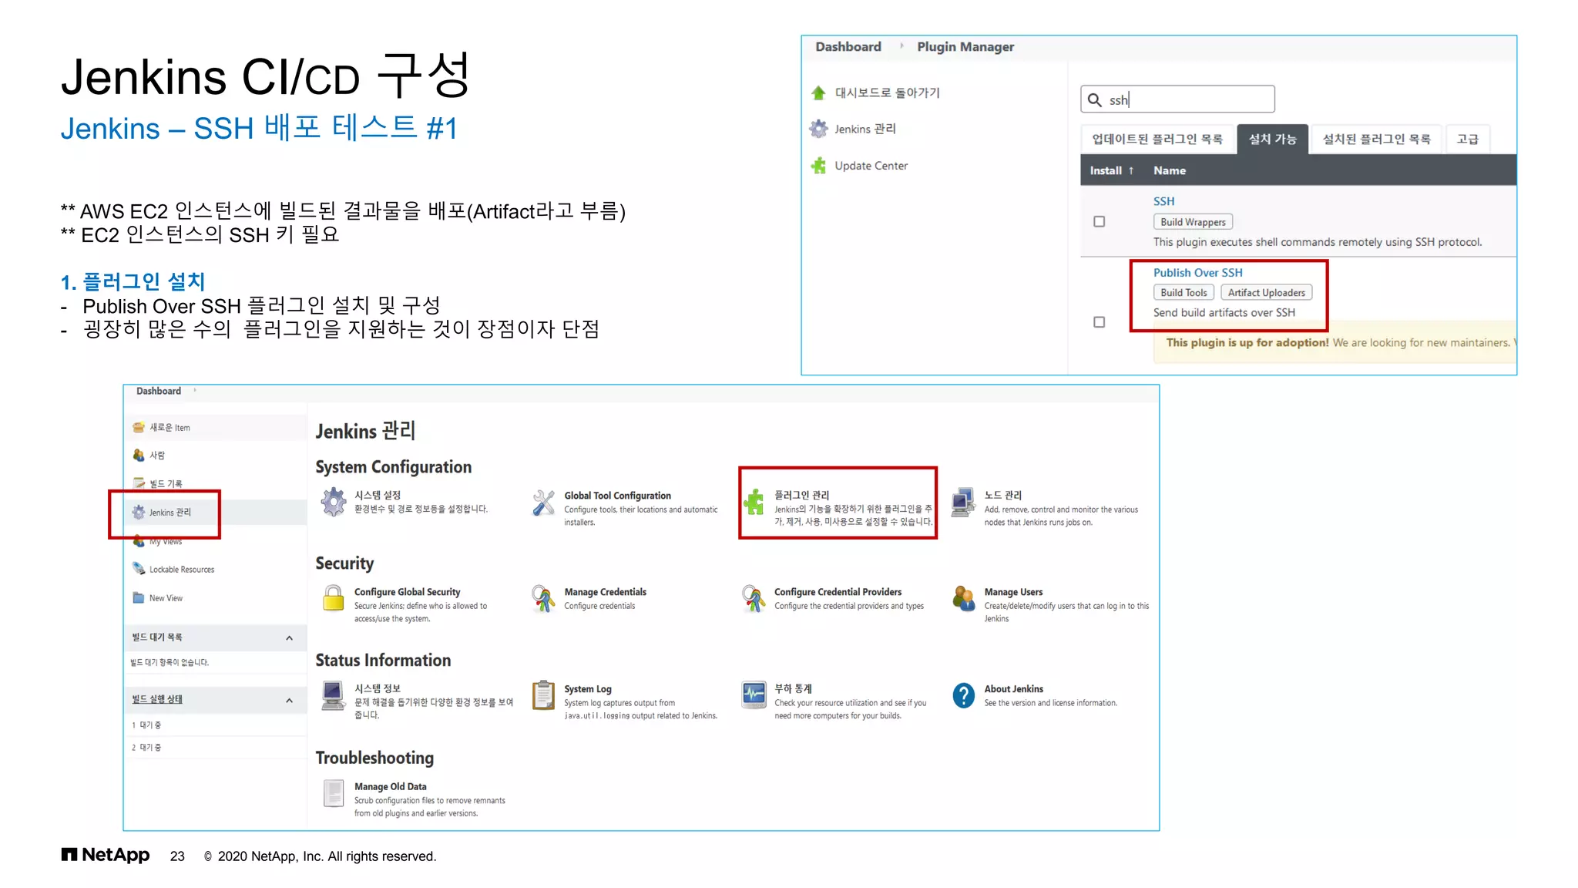This screenshot has width=1578, height=888.
Task: Click the Manage Users people icon
Action: 963,598
